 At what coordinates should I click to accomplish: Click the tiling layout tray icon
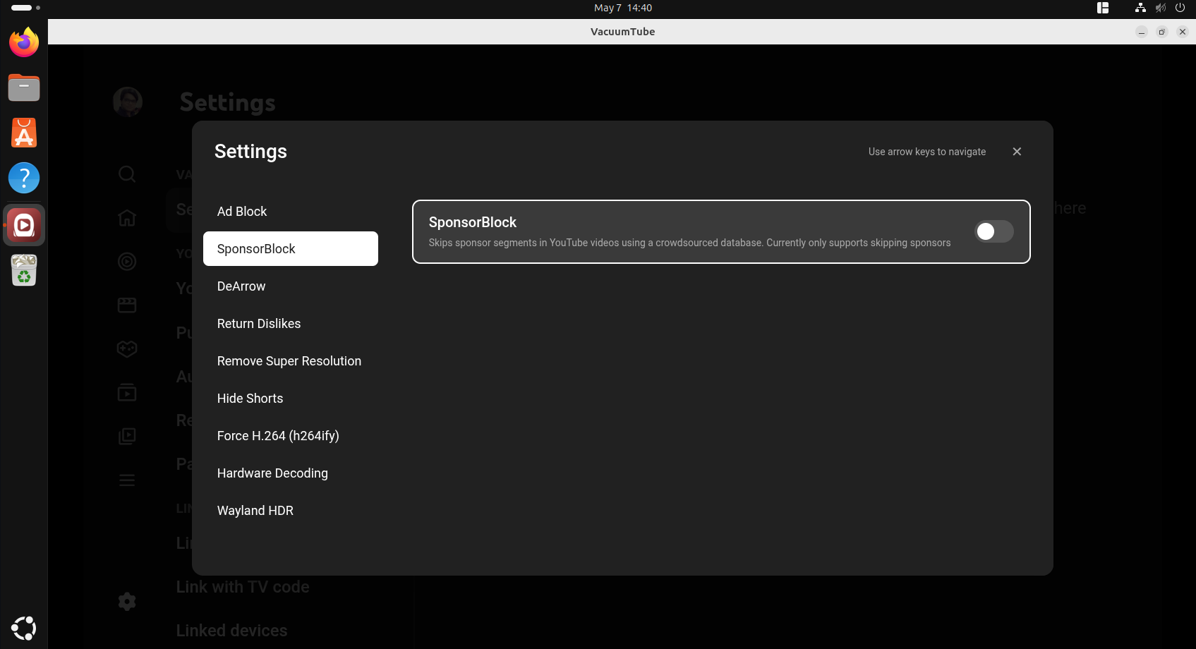coord(1103,8)
